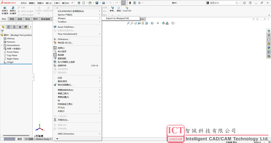Image resolution: width=271 pixels, height=143 pixels.
Task: Expand hidden Tools menu items via bottom arrow
Action: [x=57, y=139]
